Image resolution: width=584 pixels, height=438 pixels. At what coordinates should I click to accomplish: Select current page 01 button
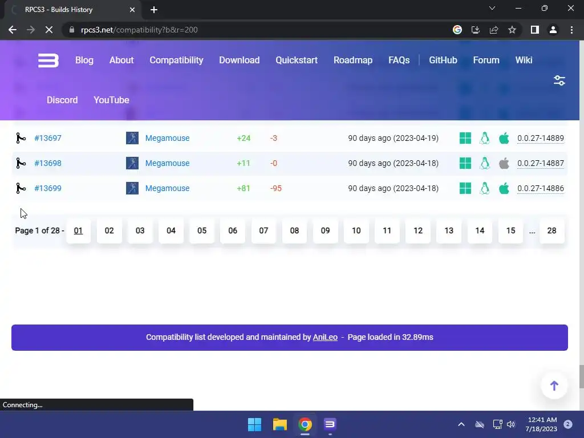(x=78, y=231)
